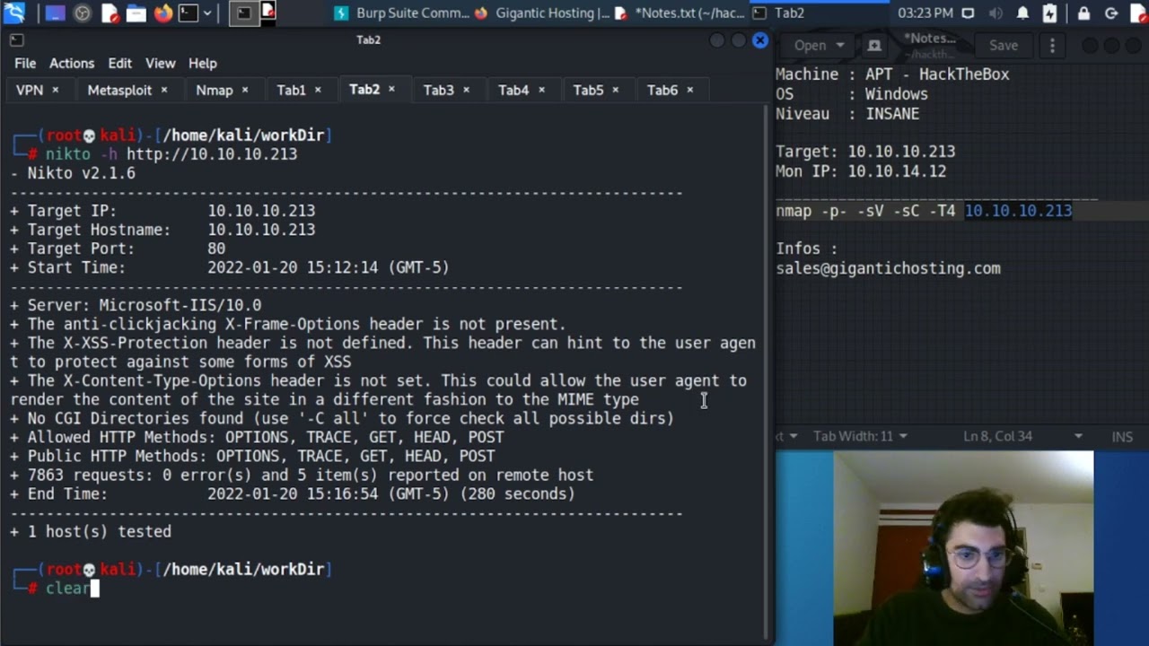The width and height of the screenshot is (1149, 646).
Task: Close the Tab6 tab
Action: pyautogui.click(x=689, y=90)
